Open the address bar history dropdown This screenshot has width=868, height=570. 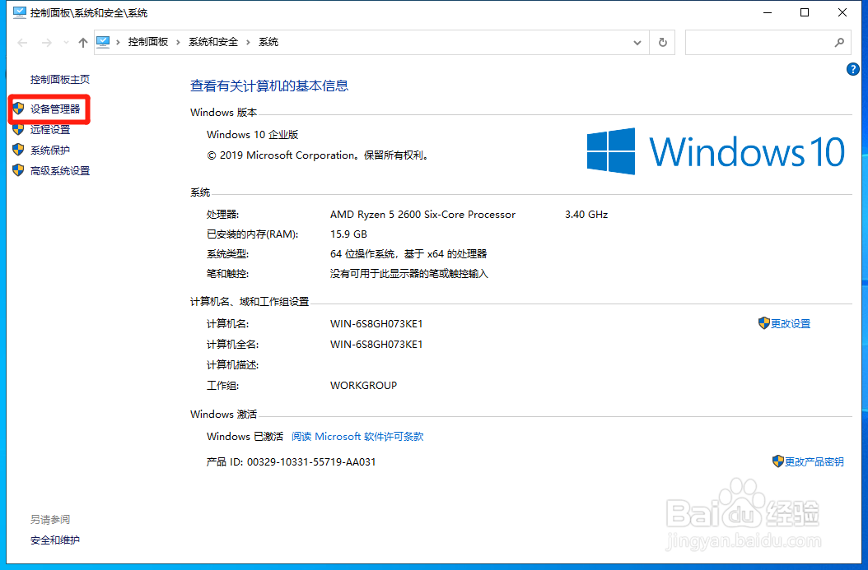pyautogui.click(x=637, y=43)
